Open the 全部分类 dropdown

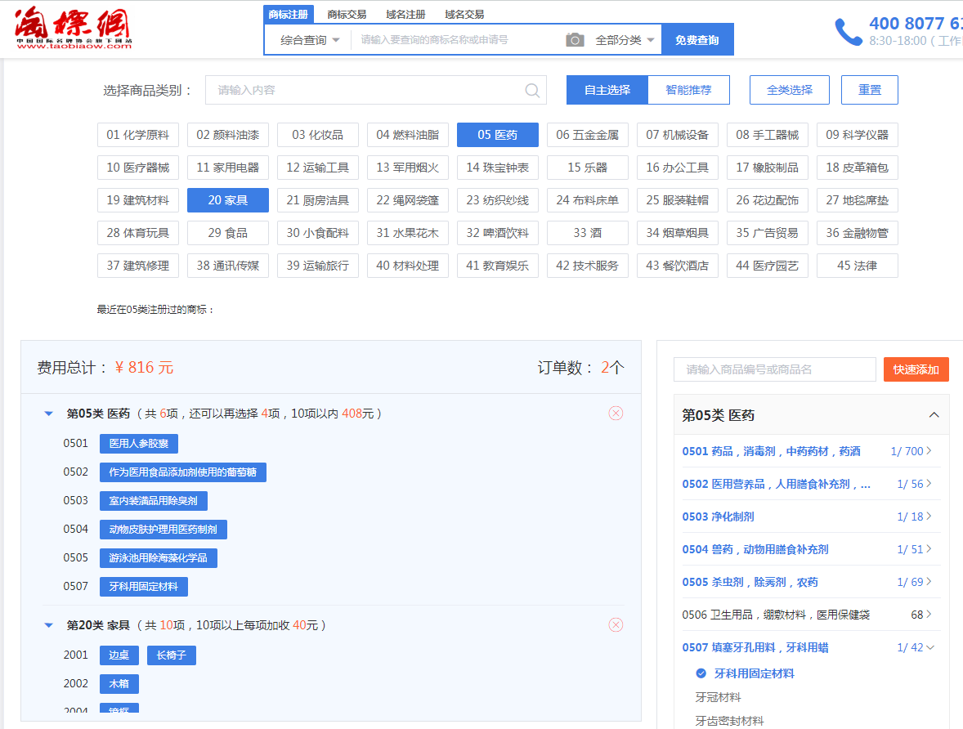625,40
